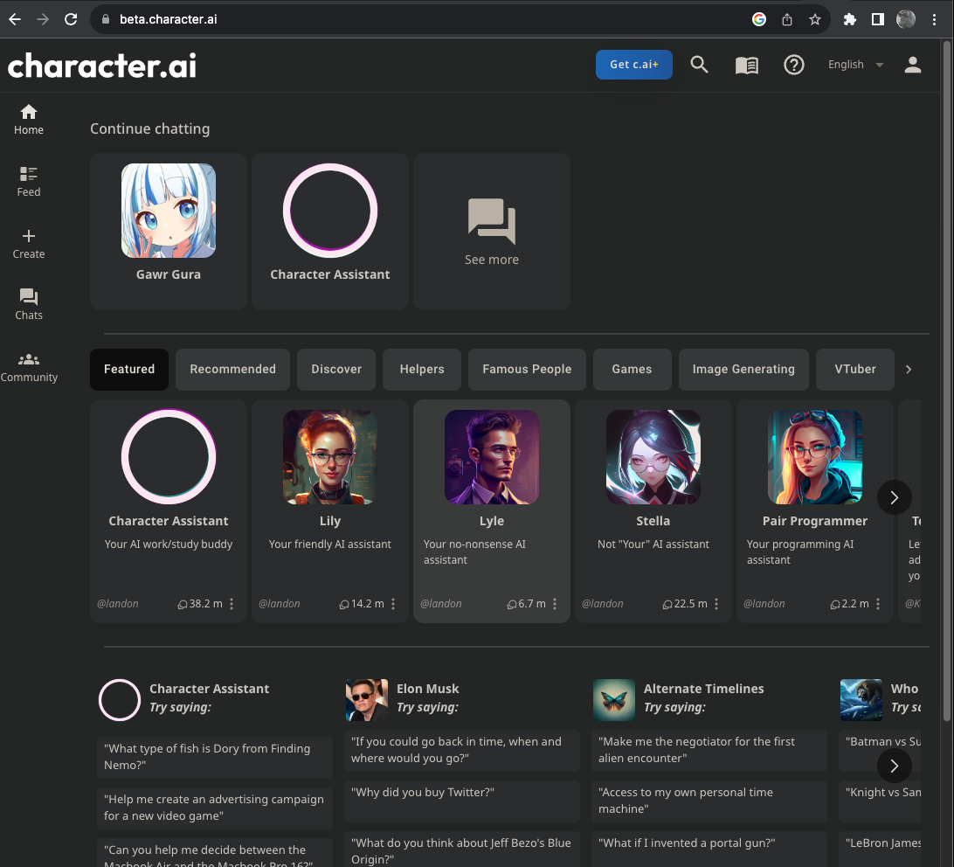Open Stella's avatar in featured
Image resolution: width=954 pixels, height=867 pixels.
653,456
